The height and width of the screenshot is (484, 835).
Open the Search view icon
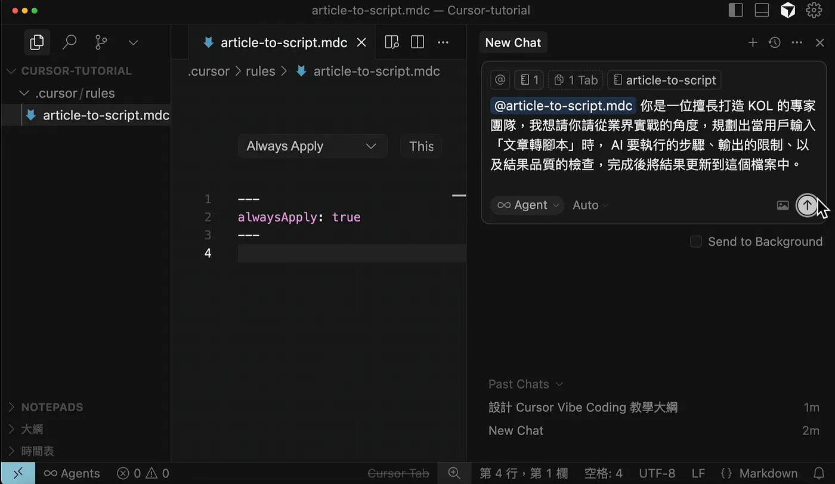pyautogui.click(x=70, y=42)
